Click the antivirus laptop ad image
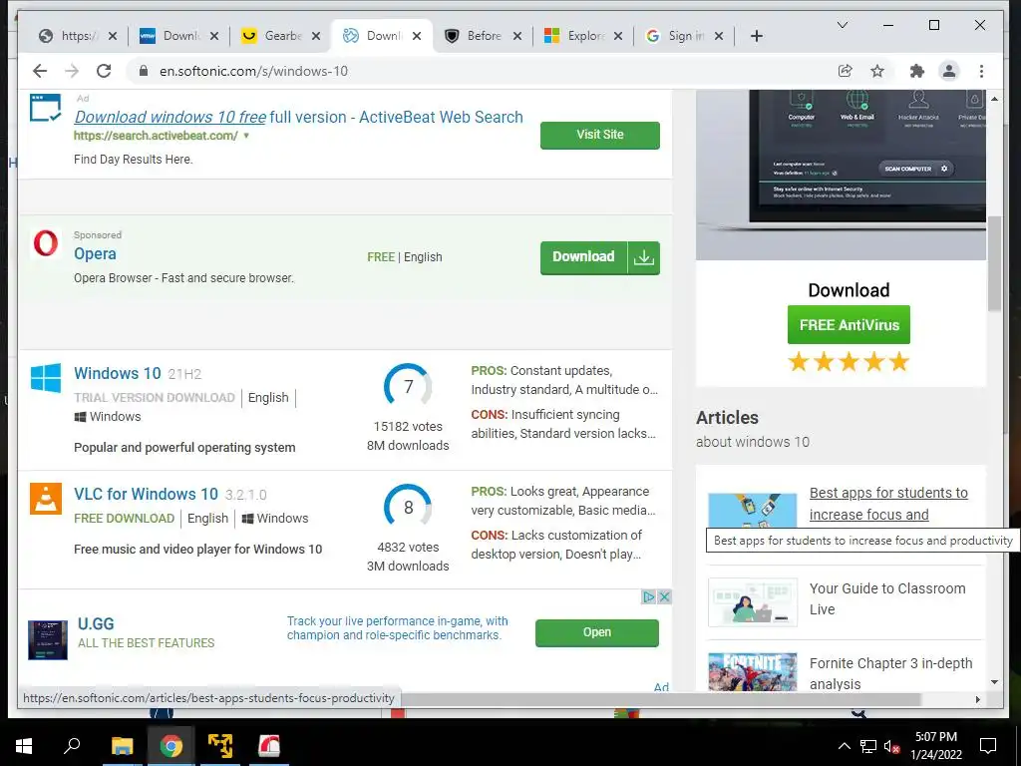The width and height of the screenshot is (1021, 766). point(841,176)
